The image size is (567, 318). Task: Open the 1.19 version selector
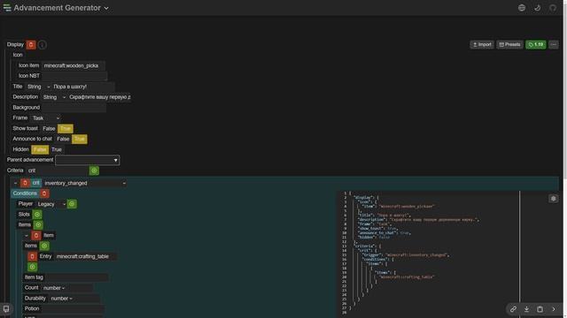coord(535,45)
